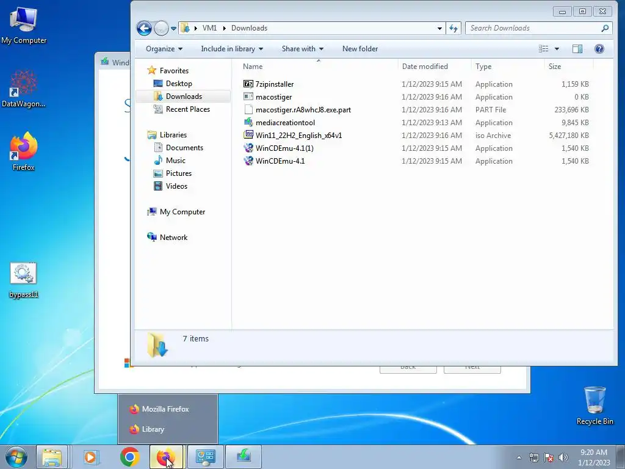Open the Documents library
This screenshot has width=625, height=469.
184,148
